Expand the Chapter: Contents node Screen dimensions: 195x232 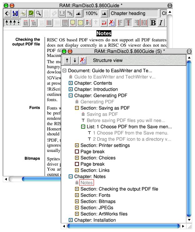tap(71, 83)
